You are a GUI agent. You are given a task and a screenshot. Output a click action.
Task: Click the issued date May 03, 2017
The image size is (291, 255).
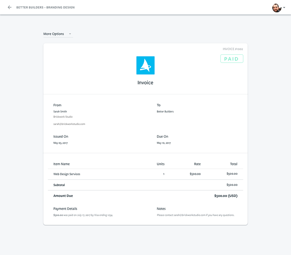[x=60, y=143]
